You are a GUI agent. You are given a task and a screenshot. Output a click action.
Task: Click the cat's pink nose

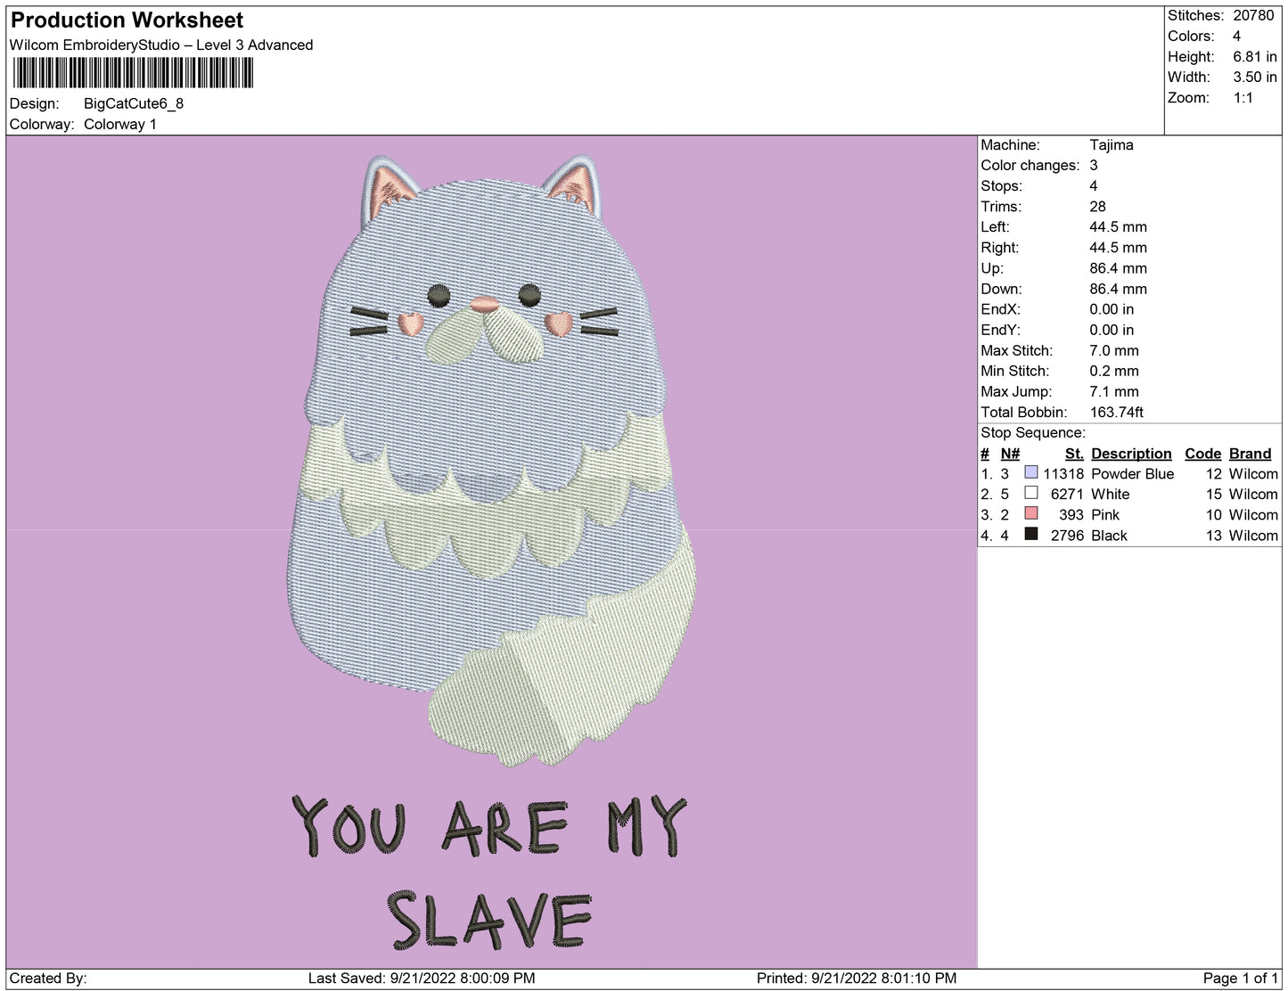pos(485,304)
